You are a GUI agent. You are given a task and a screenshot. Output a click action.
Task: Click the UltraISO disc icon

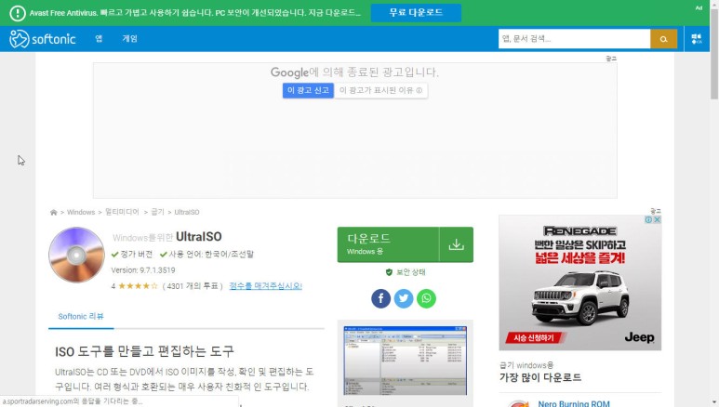(76, 255)
